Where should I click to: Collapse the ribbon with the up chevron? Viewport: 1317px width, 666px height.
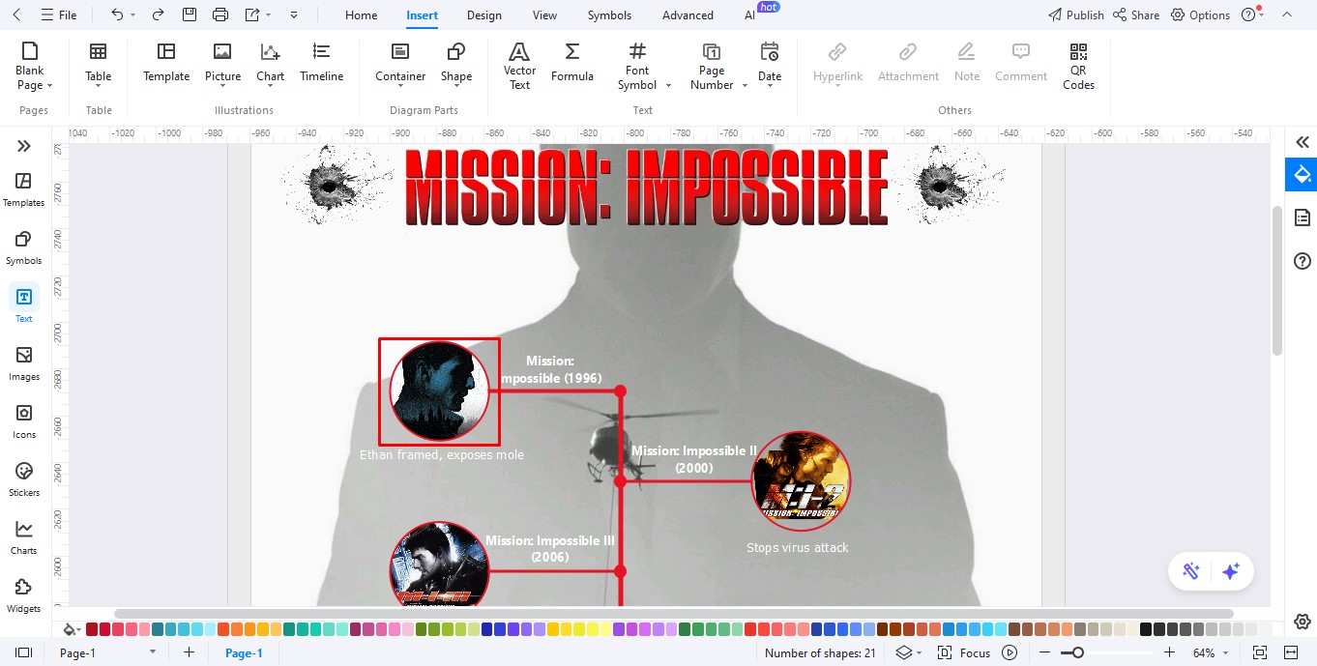pos(1286,14)
